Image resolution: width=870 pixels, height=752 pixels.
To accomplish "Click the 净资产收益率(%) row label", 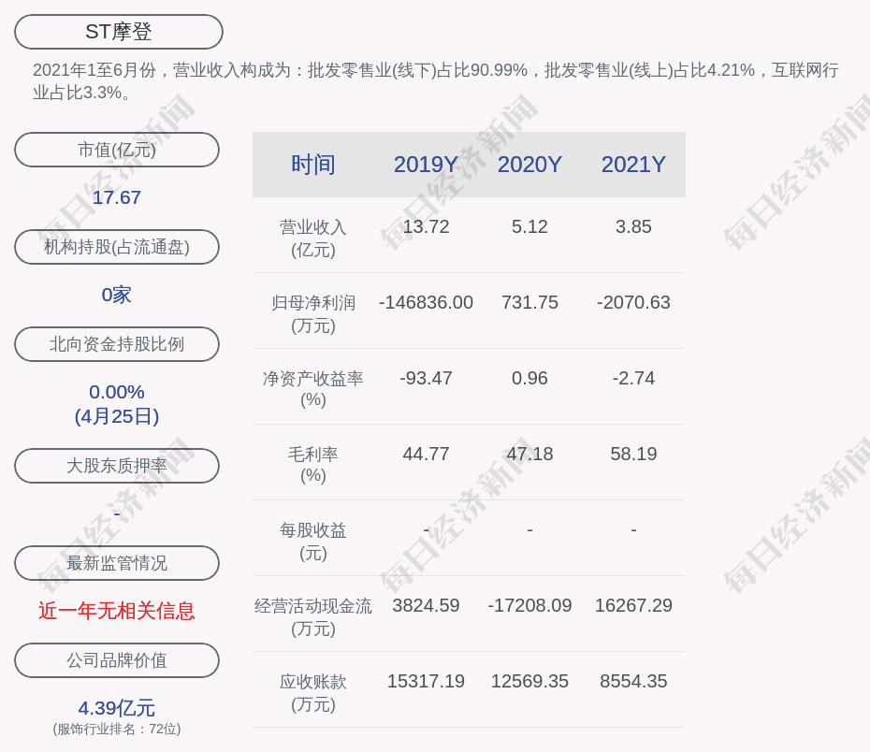I will [x=313, y=389].
